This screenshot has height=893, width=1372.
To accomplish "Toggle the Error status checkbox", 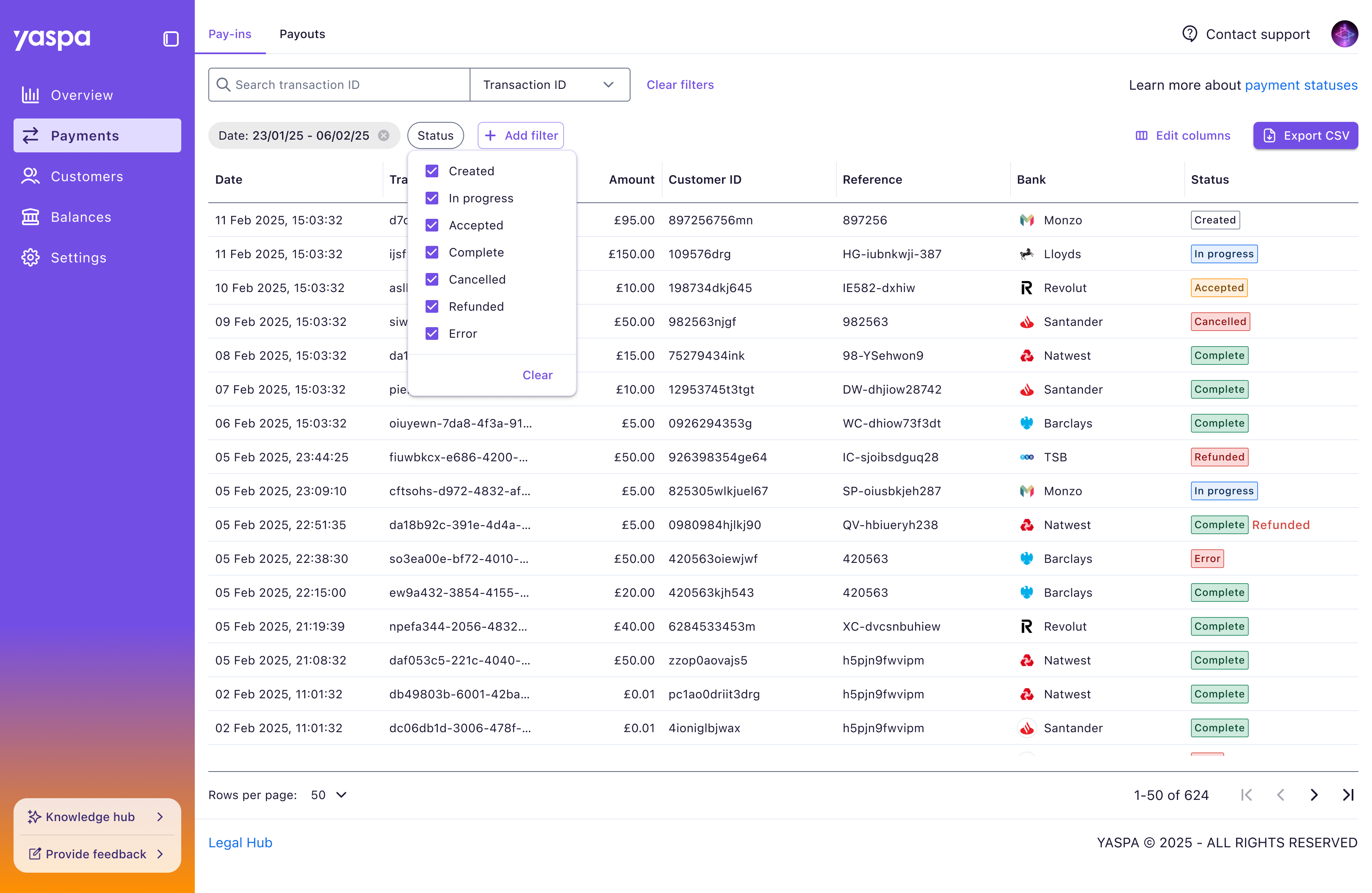I will pyautogui.click(x=432, y=333).
